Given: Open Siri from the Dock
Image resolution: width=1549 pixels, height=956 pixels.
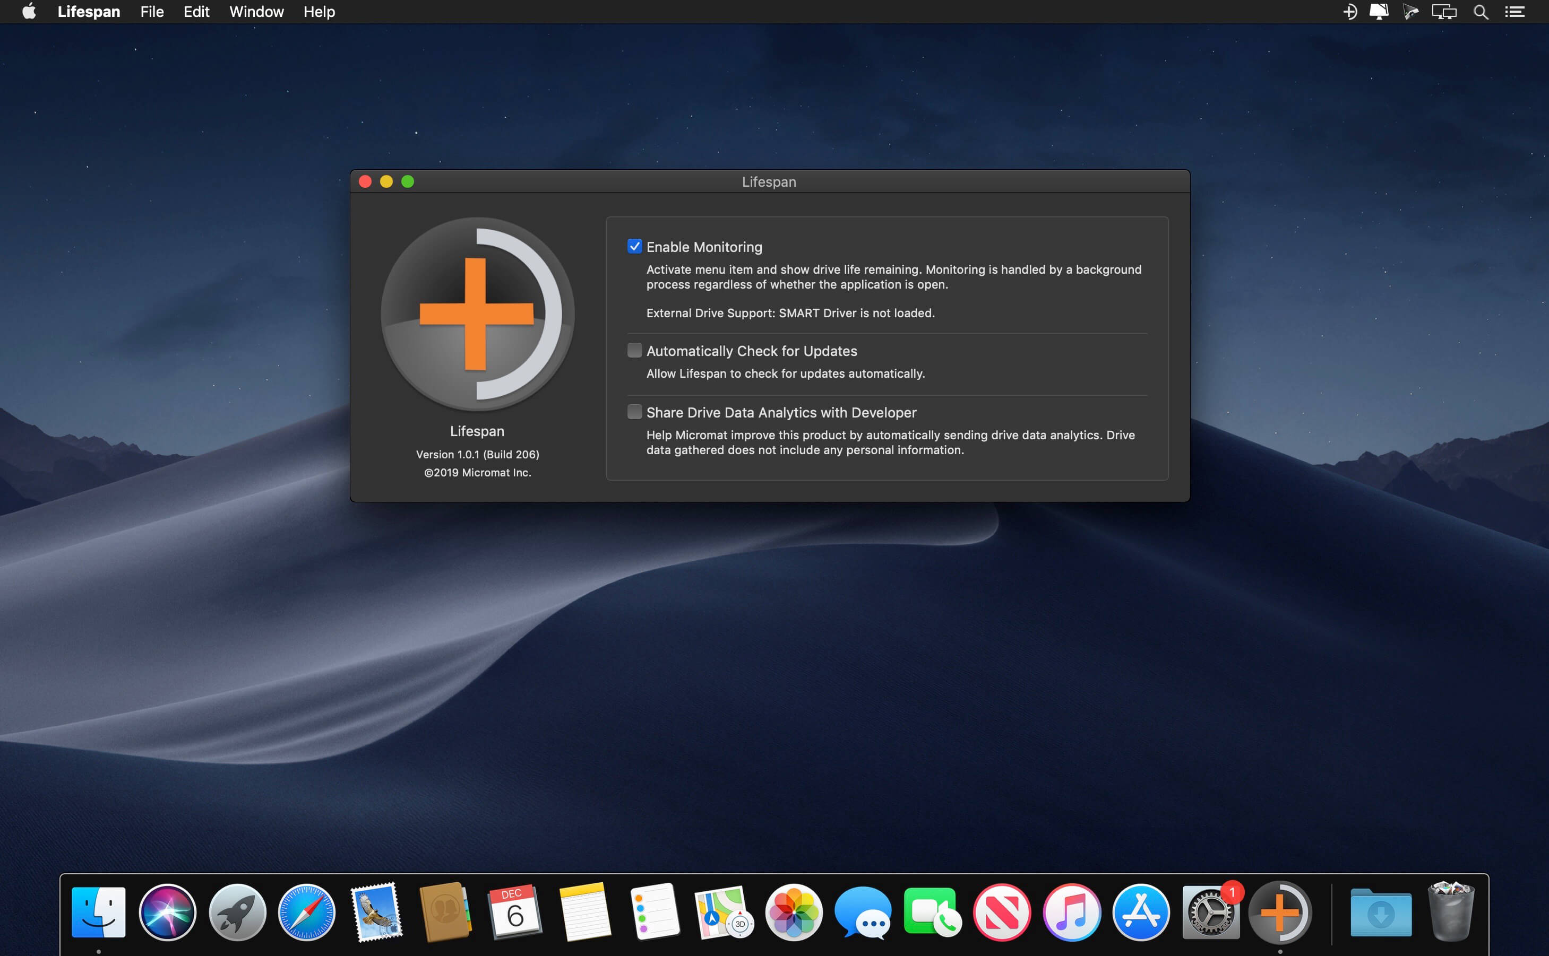Looking at the screenshot, I should pos(168,912).
